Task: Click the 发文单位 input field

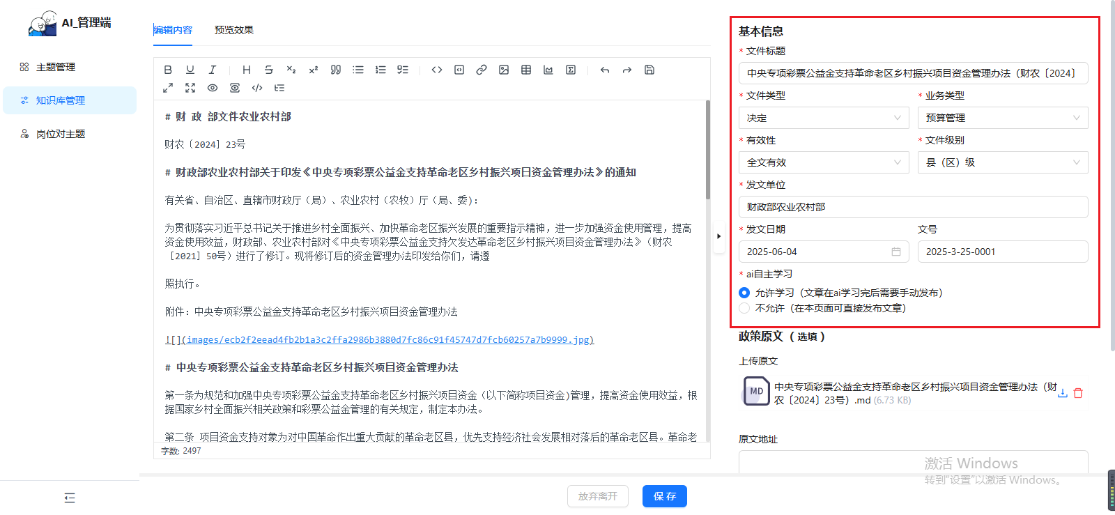Action: [x=913, y=207]
